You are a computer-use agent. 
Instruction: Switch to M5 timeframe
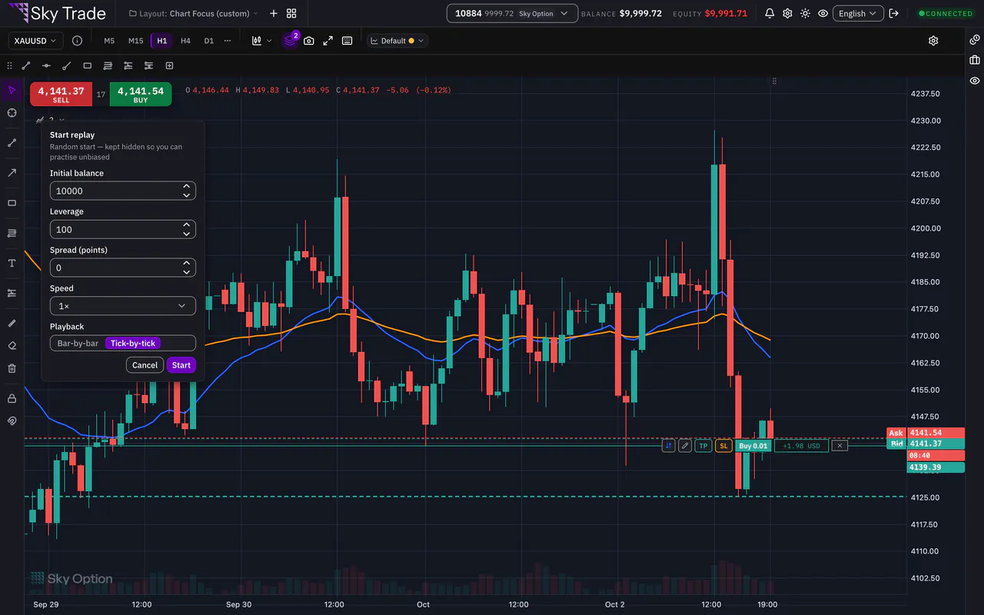[x=109, y=41]
